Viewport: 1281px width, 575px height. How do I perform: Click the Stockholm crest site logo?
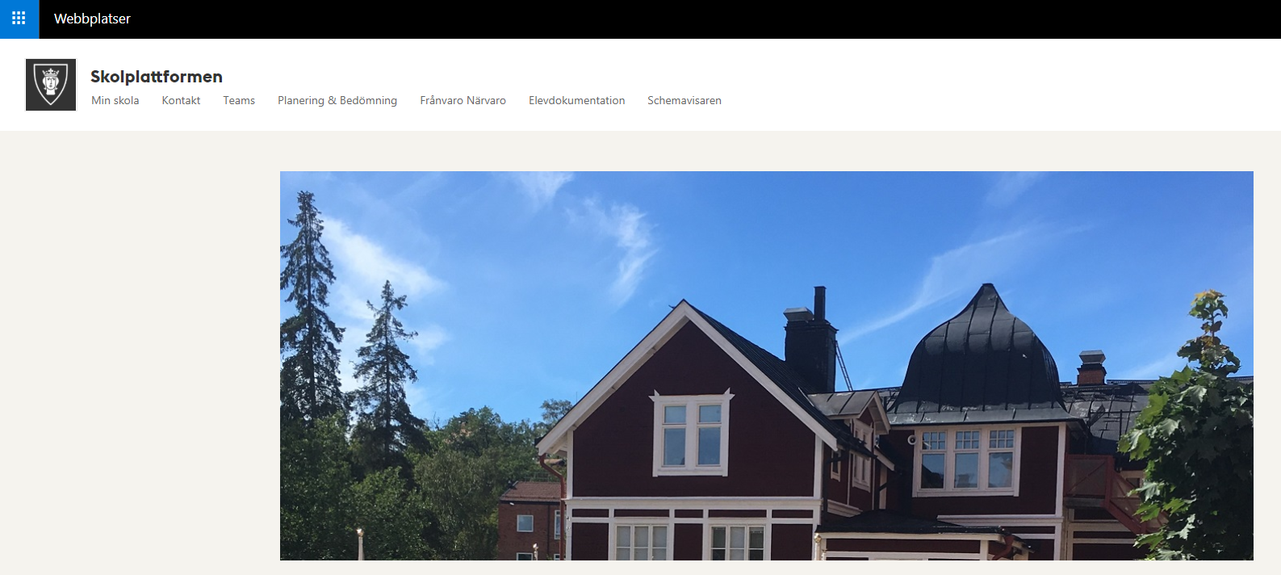[x=51, y=85]
